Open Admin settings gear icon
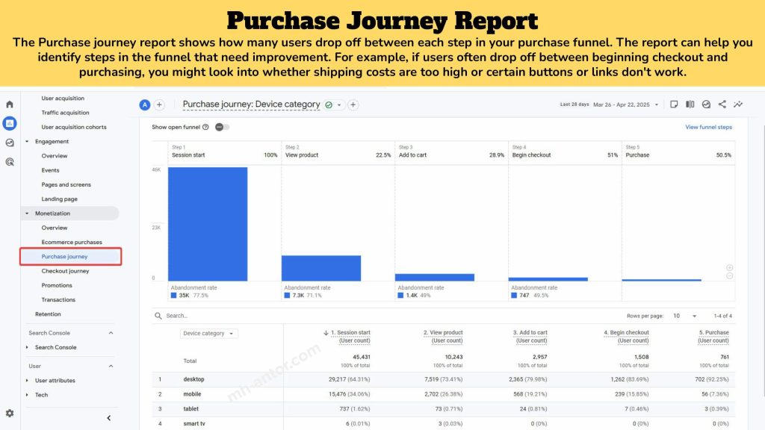This screenshot has height=430, width=765. click(x=10, y=413)
